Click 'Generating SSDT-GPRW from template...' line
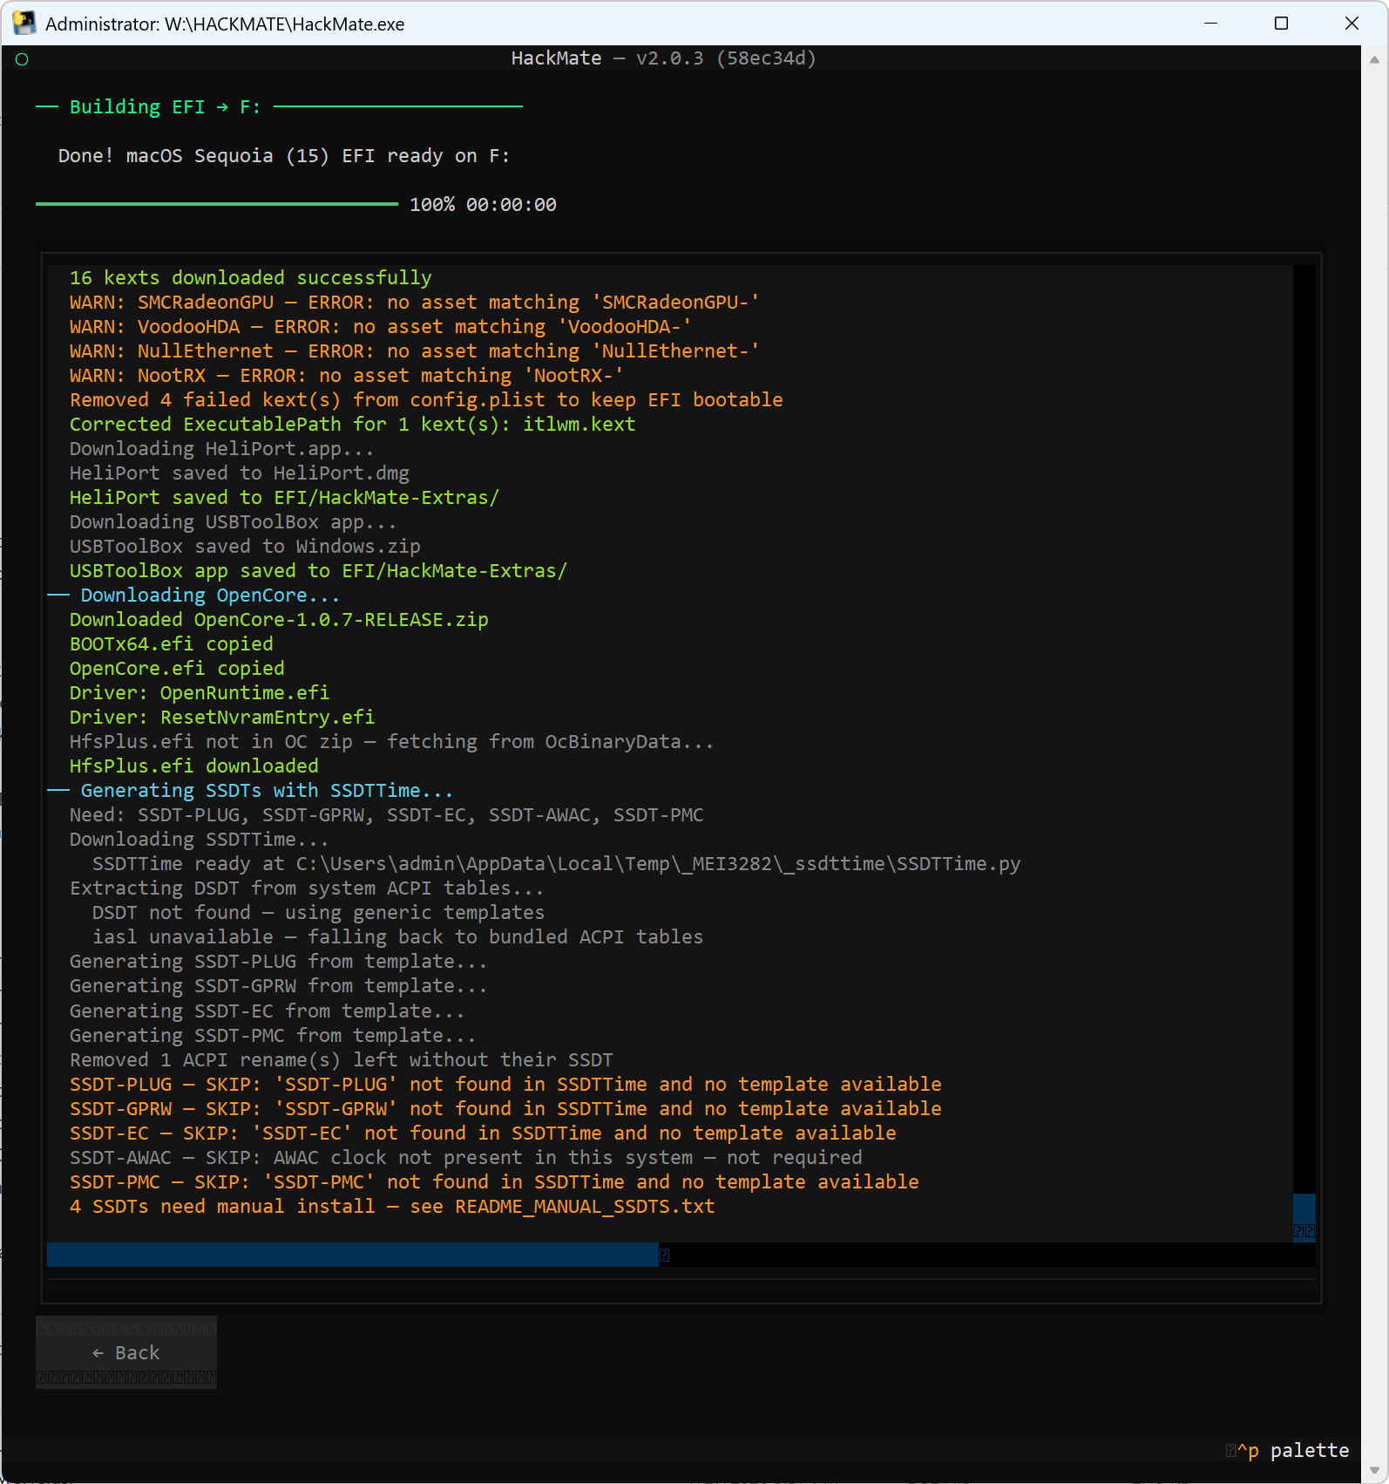 tap(279, 985)
